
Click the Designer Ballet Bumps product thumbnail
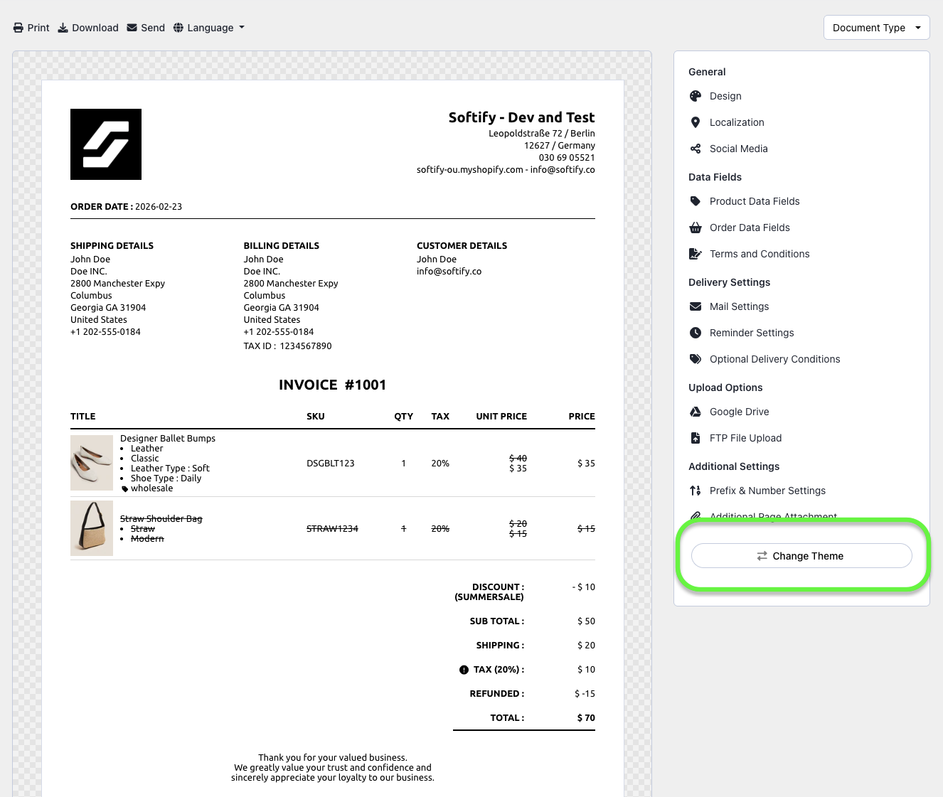point(92,463)
